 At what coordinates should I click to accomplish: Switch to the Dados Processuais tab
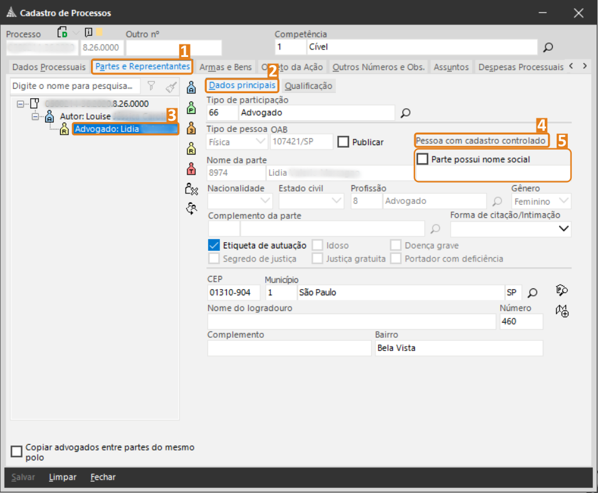[49, 67]
